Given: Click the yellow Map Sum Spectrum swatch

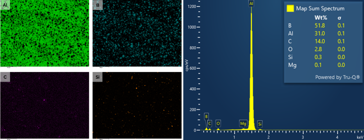Looking at the screenshot, I should tap(290, 9).
